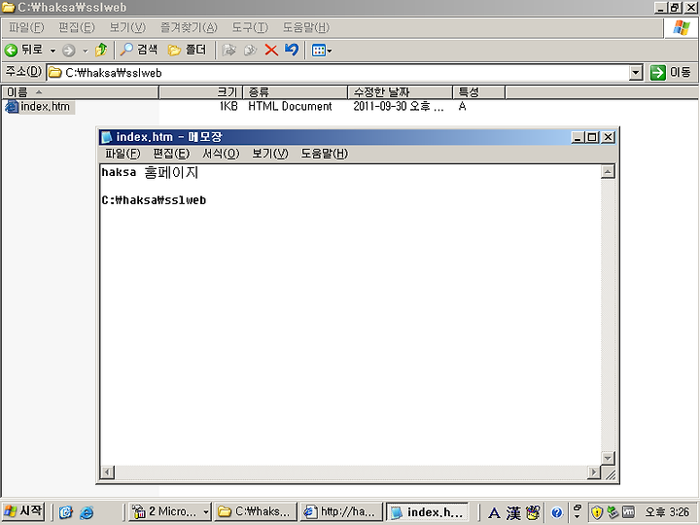Click the HTML Document type cell
The image size is (700, 525).
(x=290, y=106)
